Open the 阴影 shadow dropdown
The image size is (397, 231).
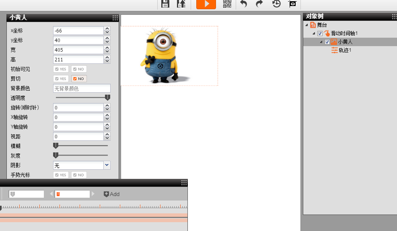tap(107, 165)
